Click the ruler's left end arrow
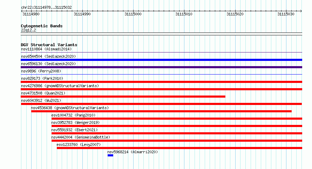 click(22, 11)
